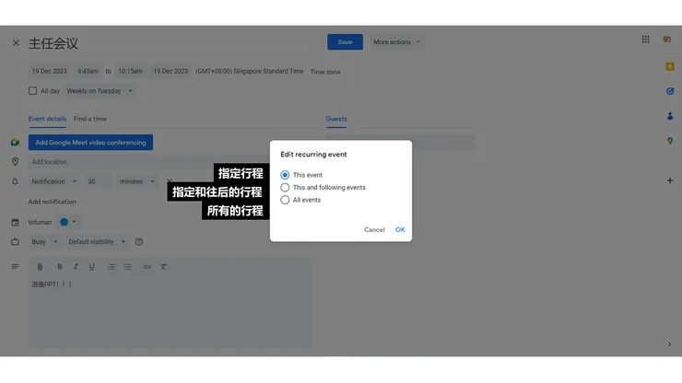Open Google Tasks side panel icon
Viewport: 682px width, 383px height.
[x=670, y=91]
